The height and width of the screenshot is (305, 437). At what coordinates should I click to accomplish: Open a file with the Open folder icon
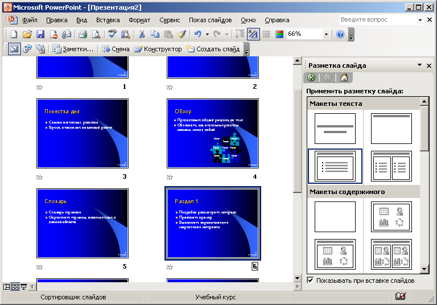pyautogui.click(x=27, y=34)
